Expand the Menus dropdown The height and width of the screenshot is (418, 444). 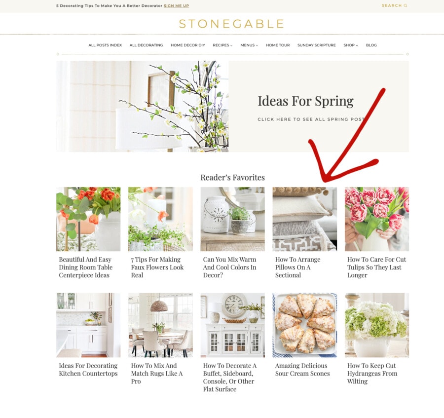click(249, 45)
